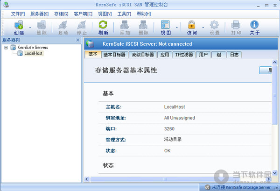280x191 pixels.
Task: Select KernSafe Servers in the tree
Action: 33,48
